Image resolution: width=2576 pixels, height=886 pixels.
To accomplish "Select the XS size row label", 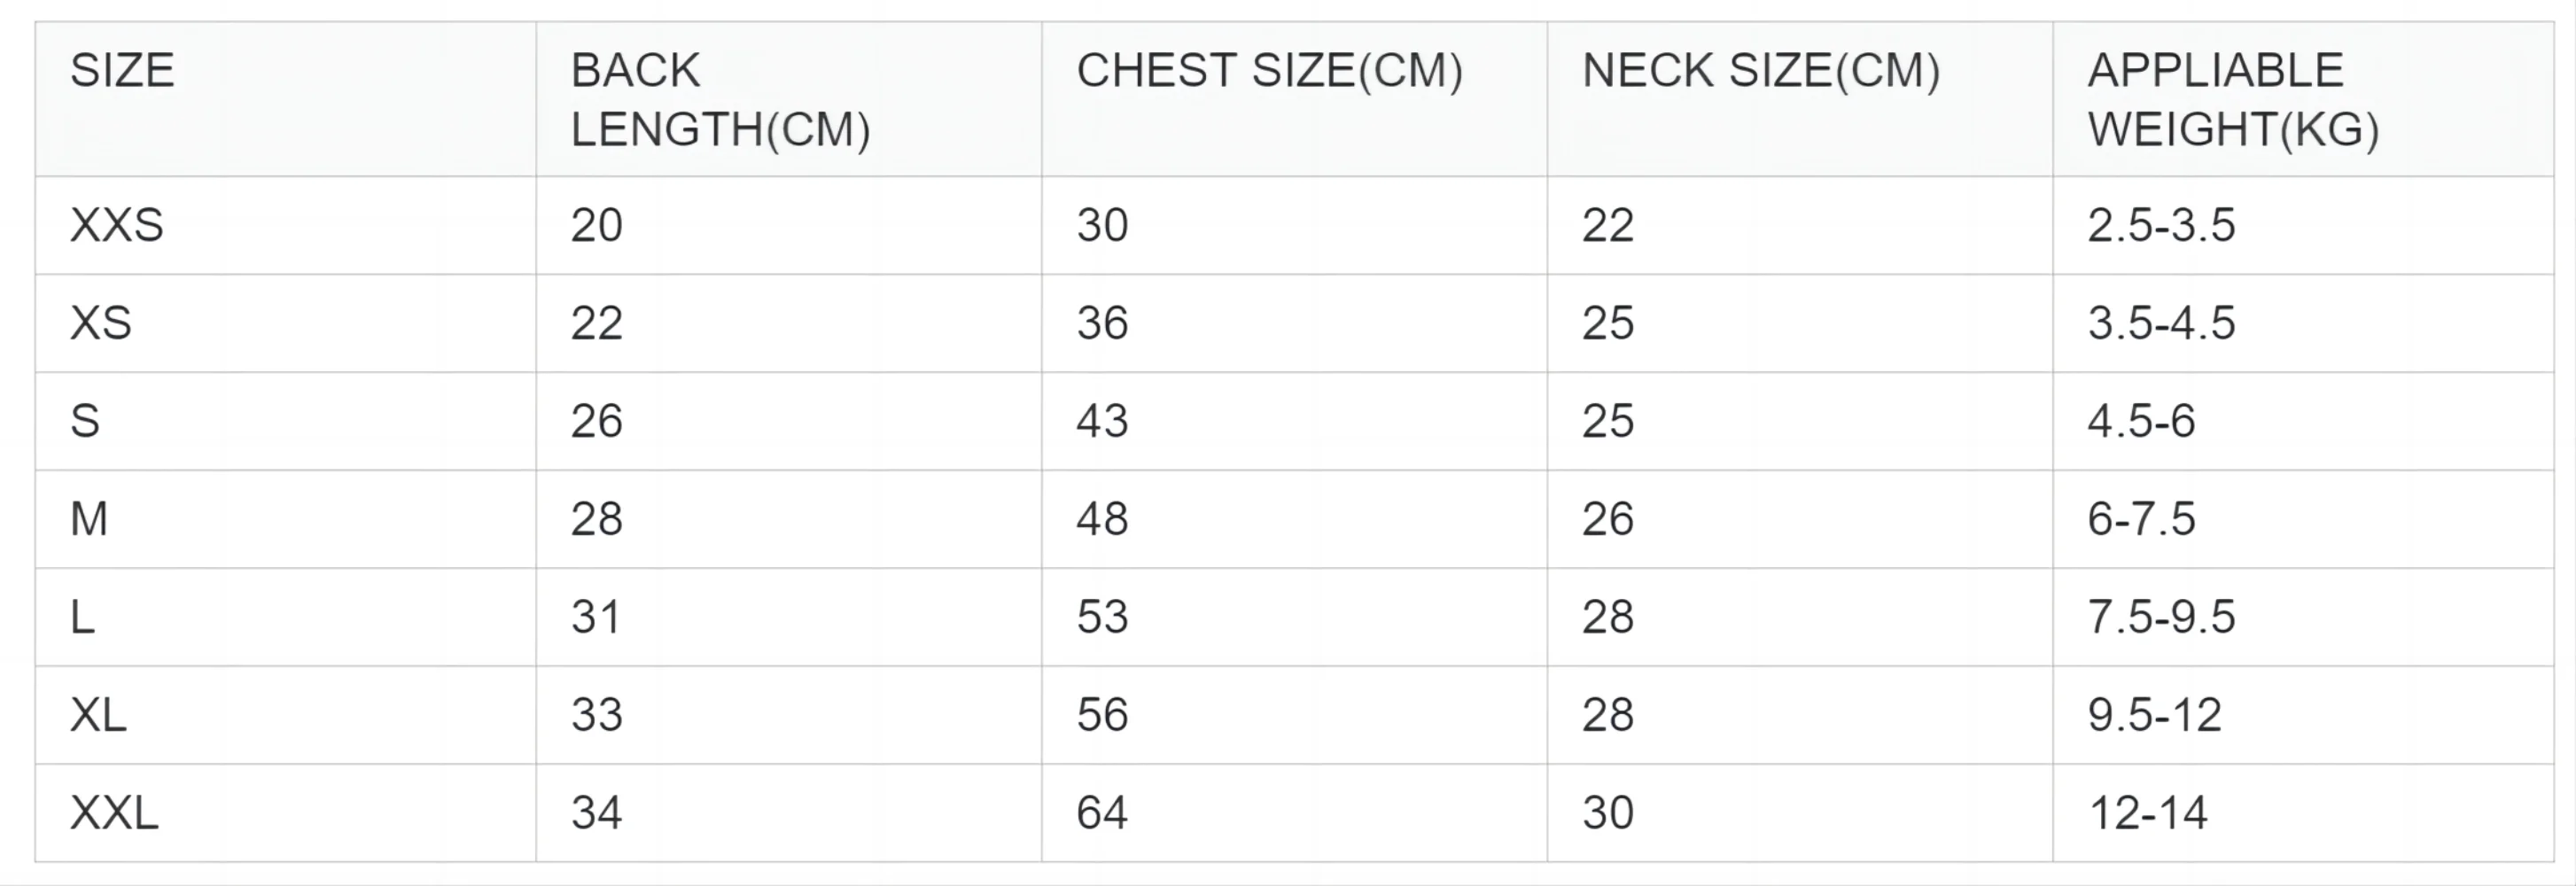I will (x=285, y=324).
